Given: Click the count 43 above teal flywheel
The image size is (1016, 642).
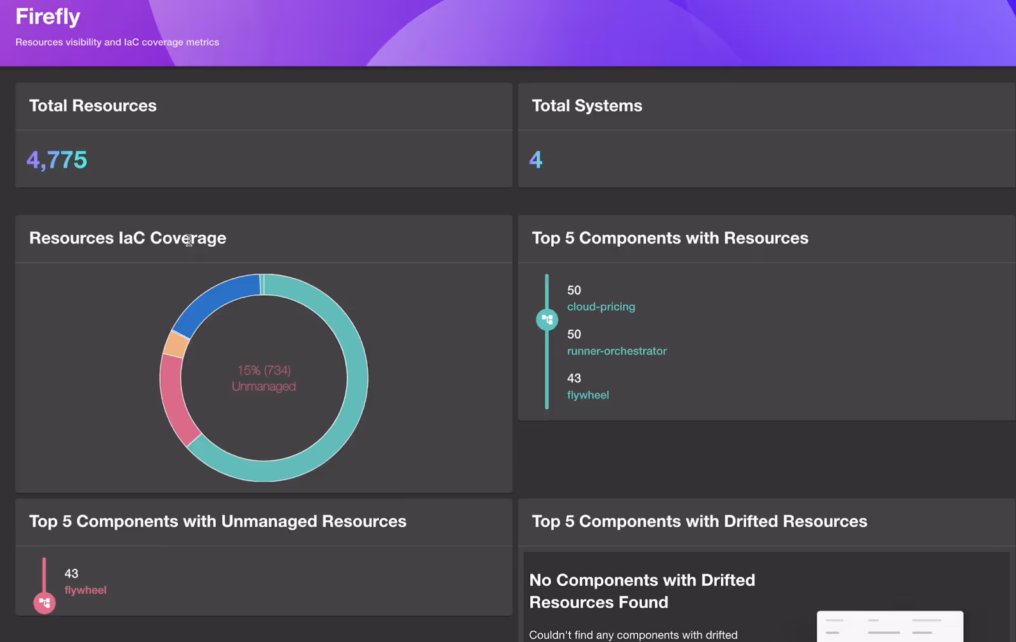Looking at the screenshot, I should (x=574, y=378).
